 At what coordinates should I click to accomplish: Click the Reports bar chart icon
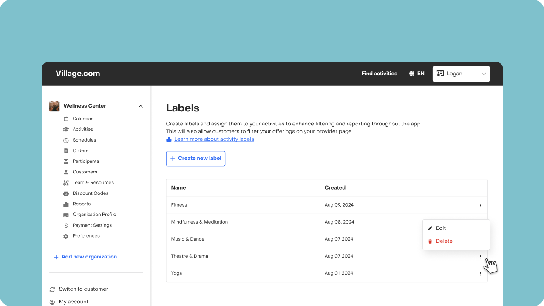pos(66,204)
